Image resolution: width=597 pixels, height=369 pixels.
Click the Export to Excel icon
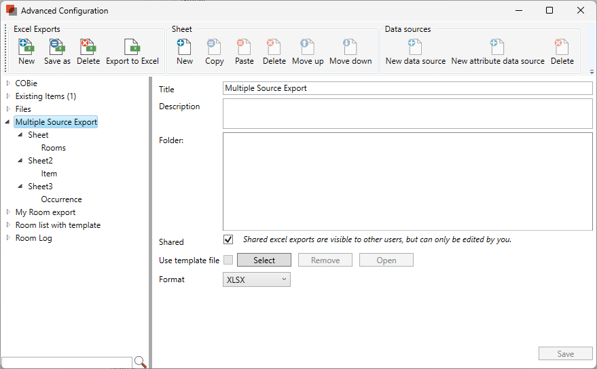click(x=132, y=52)
